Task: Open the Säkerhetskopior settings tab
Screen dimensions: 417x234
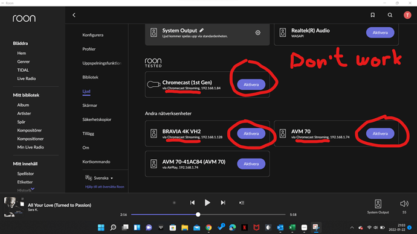Action: point(97,119)
